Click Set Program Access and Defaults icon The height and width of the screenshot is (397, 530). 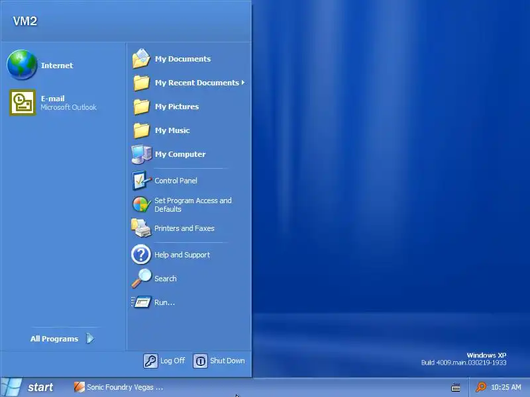(x=141, y=204)
